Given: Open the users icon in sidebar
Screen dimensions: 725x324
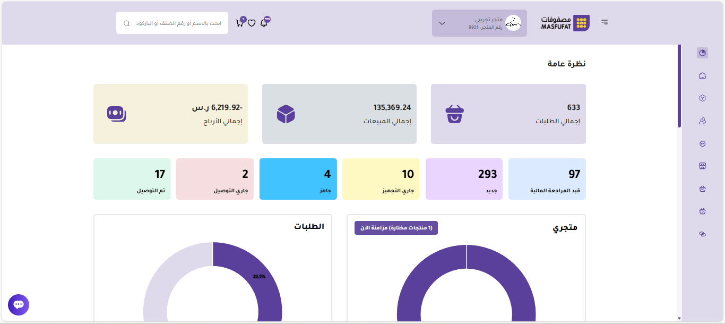Looking at the screenshot, I should pyautogui.click(x=702, y=121).
